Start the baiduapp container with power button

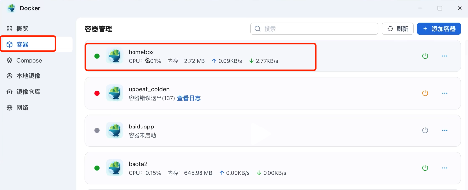(x=425, y=130)
